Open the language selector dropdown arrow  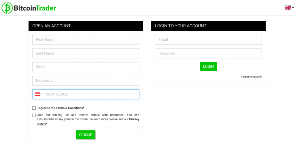pos(293,8)
